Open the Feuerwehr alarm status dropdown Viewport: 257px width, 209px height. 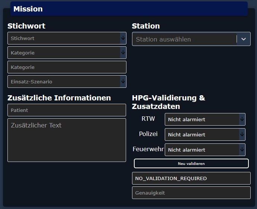coord(205,150)
